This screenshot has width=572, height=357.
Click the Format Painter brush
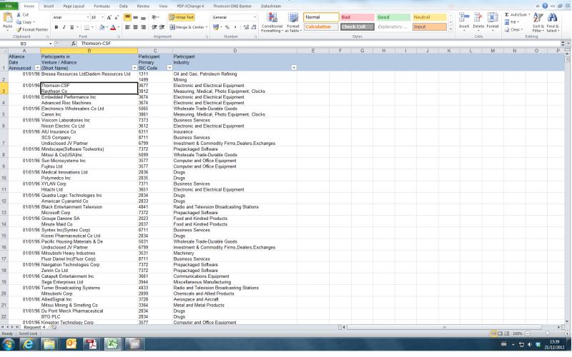(19, 29)
